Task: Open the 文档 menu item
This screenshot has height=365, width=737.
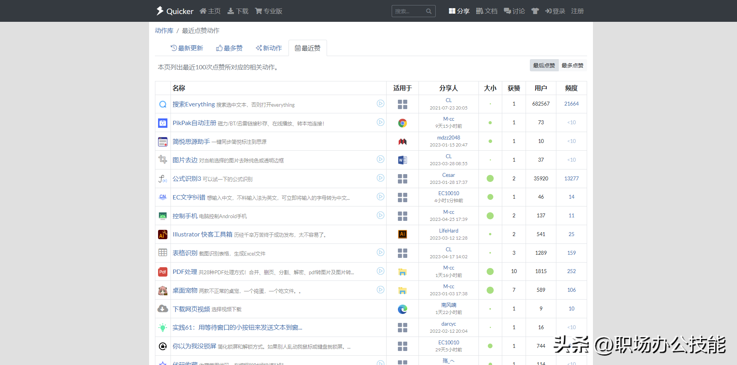Action: coord(487,11)
